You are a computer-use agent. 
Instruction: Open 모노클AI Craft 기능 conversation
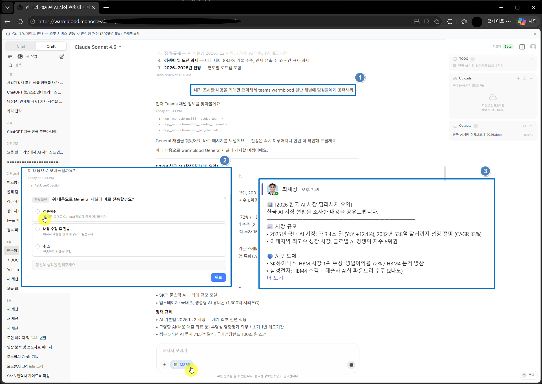click(23, 357)
